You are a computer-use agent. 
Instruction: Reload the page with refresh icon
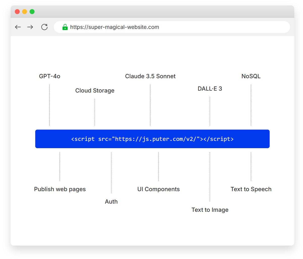(x=44, y=27)
